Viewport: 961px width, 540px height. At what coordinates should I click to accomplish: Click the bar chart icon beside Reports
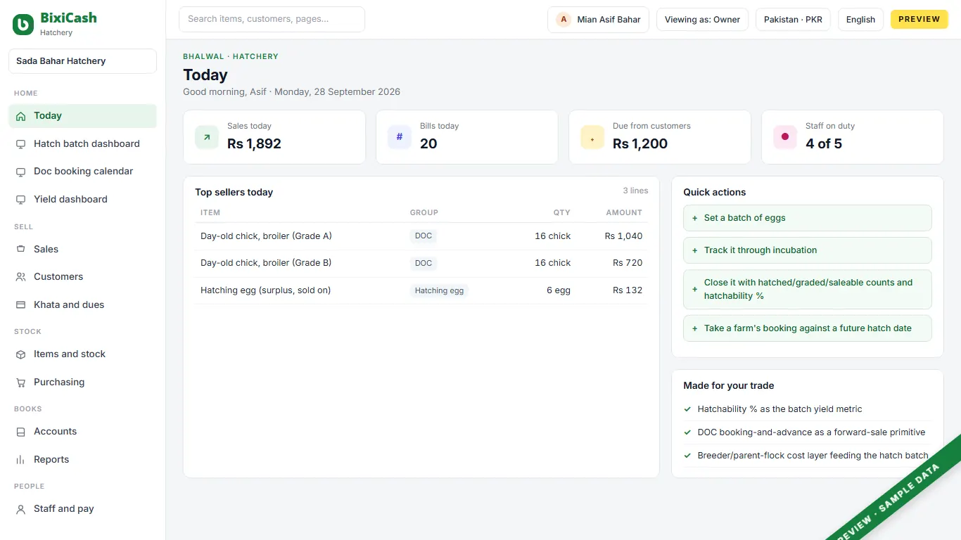coord(20,460)
